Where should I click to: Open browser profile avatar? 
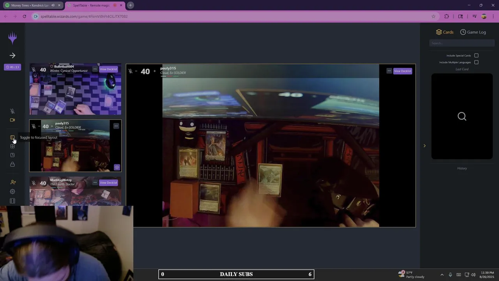[x=484, y=16]
